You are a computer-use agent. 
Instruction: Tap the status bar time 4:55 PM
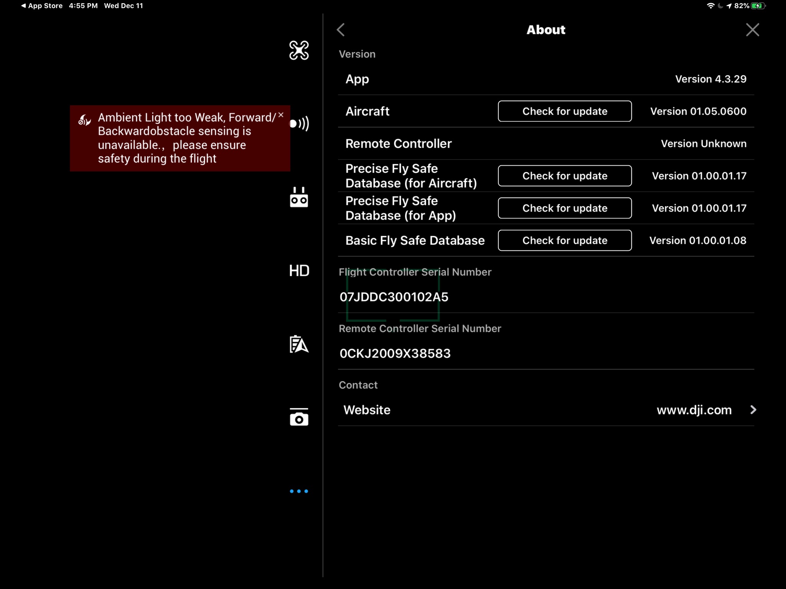(x=83, y=6)
